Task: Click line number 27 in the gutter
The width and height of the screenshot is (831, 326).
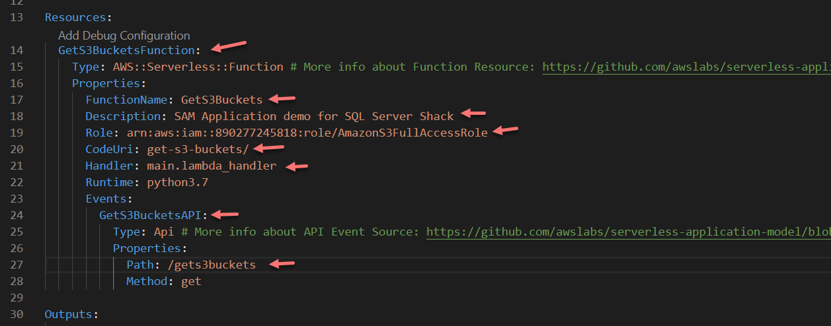Action: [17, 265]
